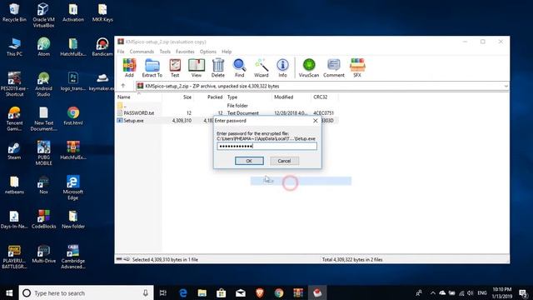Select the Bandicam desktop icon
The width and height of the screenshot is (533, 300).
click(102, 47)
